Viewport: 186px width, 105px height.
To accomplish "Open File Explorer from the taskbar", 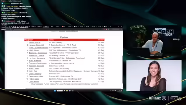I will tap(67, 91).
